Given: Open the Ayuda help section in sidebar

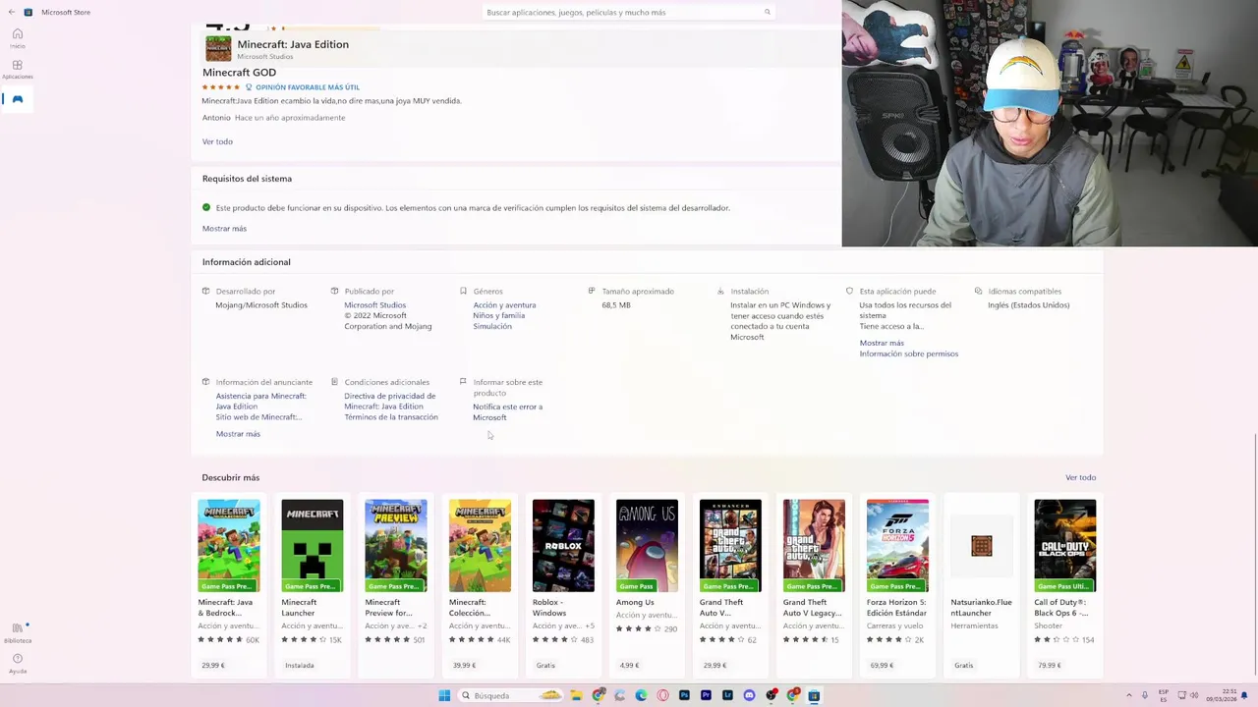Looking at the screenshot, I should [18, 663].
